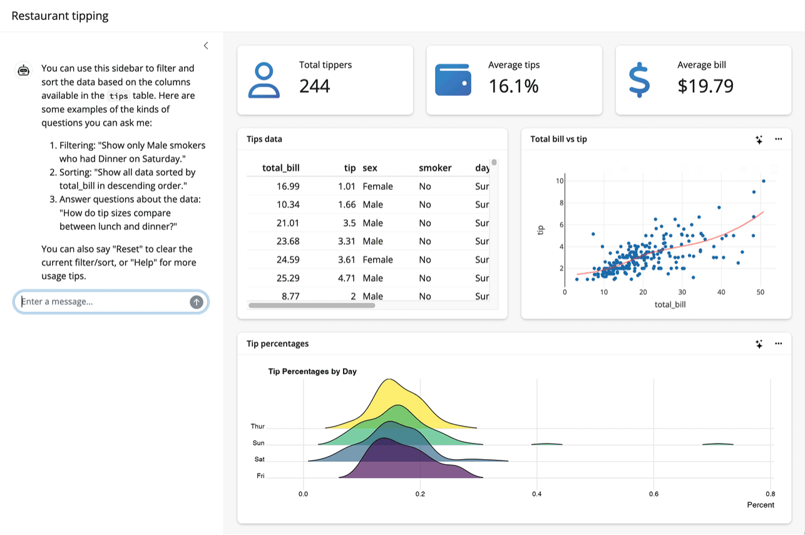Click sparkle icon on Tip percentages card
The image size is (805, 535).
click(759, 344)
